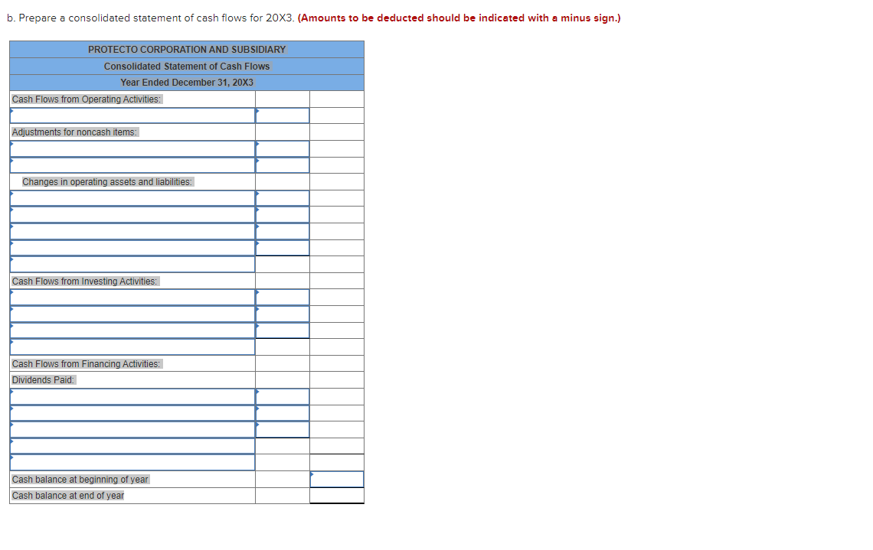Click amount field for first operating assets change row
Image resolution: width=873 pixels, height=550 pixels.
[x=283, y=198]
